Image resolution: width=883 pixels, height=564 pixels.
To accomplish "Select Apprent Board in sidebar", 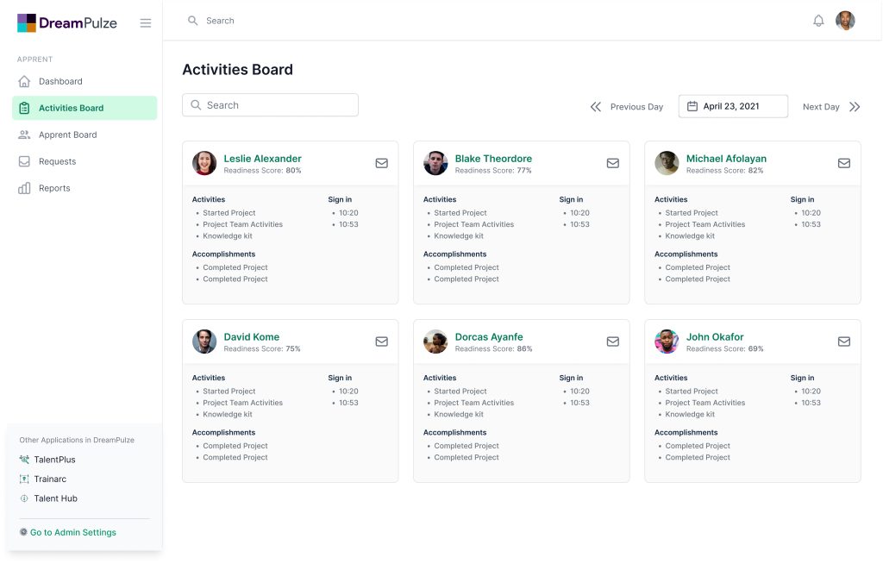I will 67,135.
